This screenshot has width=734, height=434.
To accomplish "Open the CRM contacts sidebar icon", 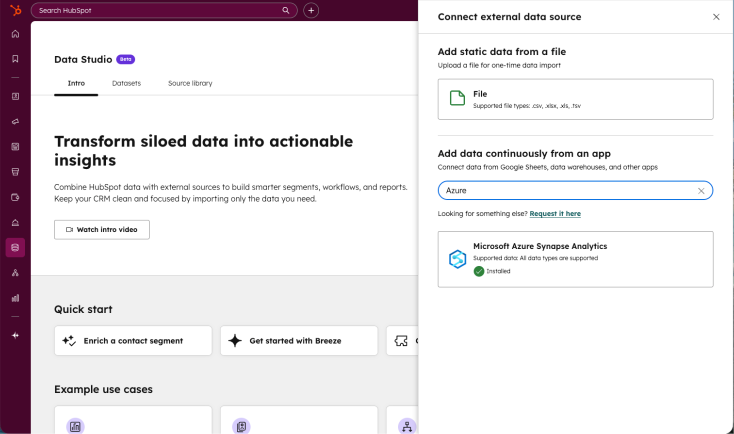I will [15, 96].
